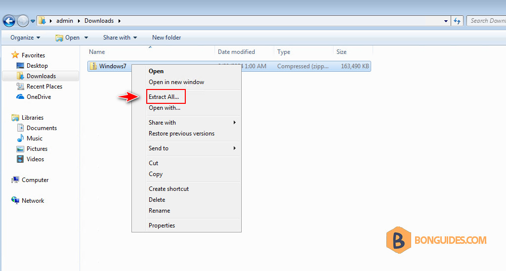Image resolution: width=506 pixels, height=271 pixels.
Task: Select Favorites in navigation pane
Action: click(33, 55)
